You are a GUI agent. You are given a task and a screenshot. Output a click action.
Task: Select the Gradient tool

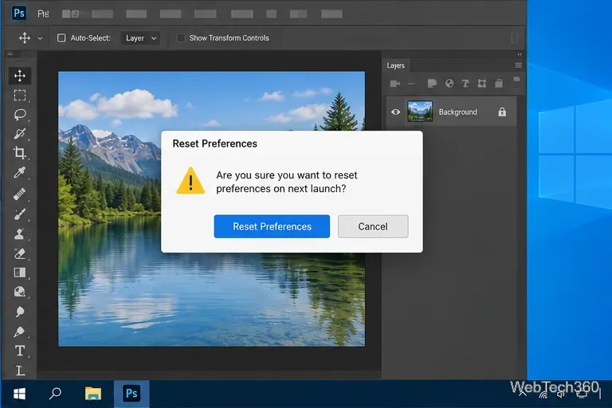tap(20, 273)
